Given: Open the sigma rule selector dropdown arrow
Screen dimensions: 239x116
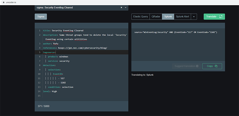Looking at the screenshot, I should pos(126,7).
